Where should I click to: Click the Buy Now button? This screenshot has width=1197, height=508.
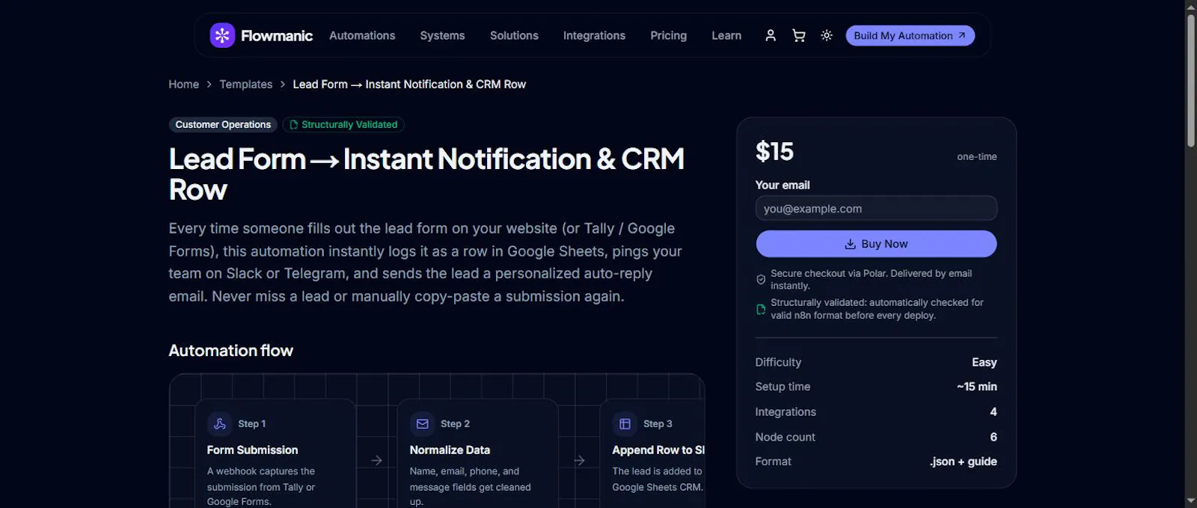[x=876, y=244]
